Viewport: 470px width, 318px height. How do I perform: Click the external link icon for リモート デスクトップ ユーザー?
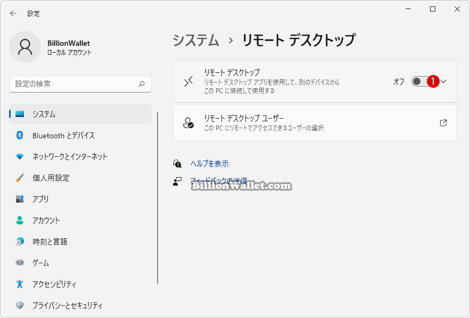coord(443,123)
